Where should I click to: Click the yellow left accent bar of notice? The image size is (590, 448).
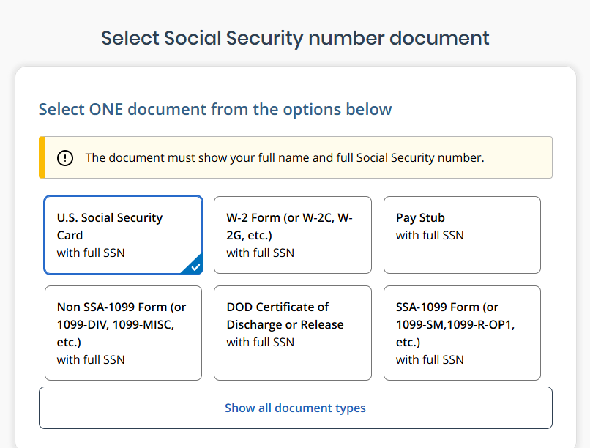click(42, 157)
